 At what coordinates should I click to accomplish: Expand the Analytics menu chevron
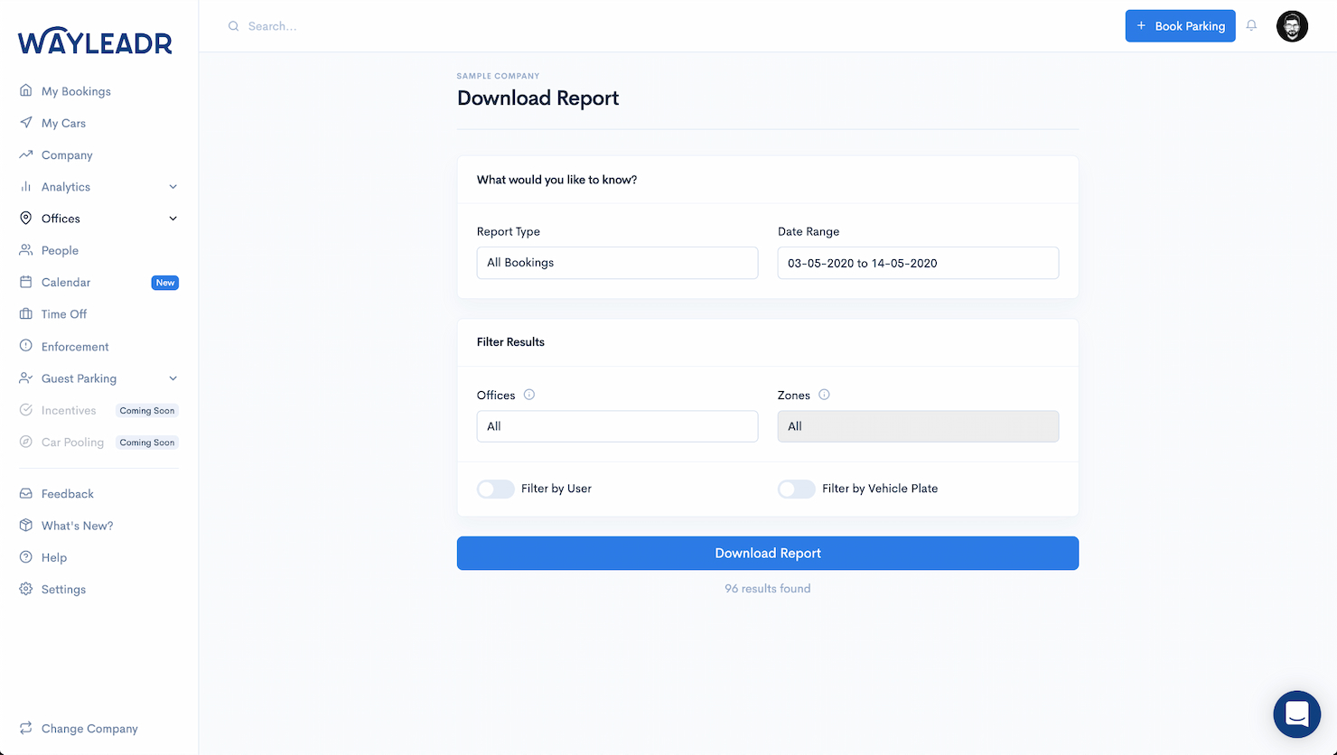[173, 187]
